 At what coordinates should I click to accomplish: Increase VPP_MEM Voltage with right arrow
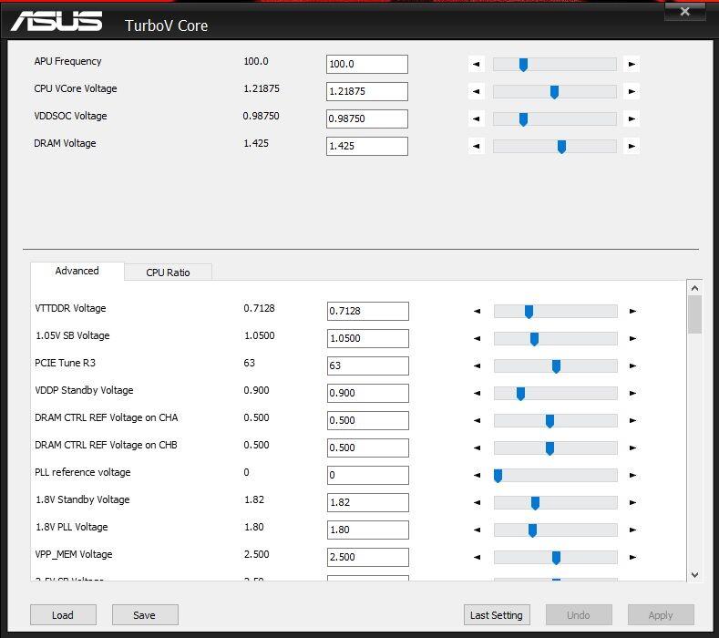point(632,557)
